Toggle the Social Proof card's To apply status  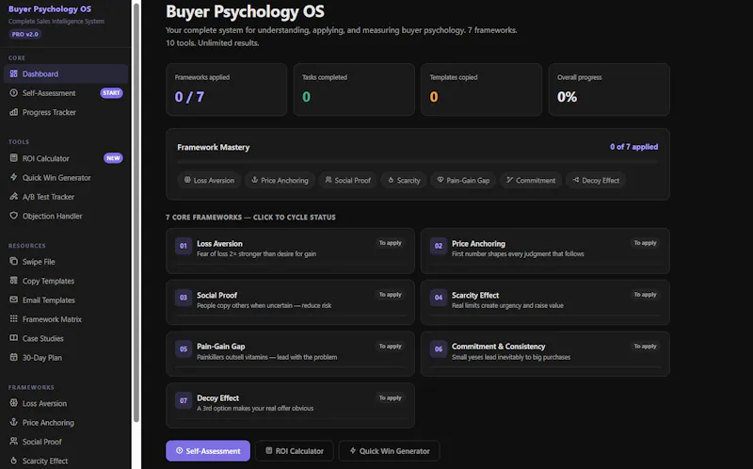(x=390, y=295)
